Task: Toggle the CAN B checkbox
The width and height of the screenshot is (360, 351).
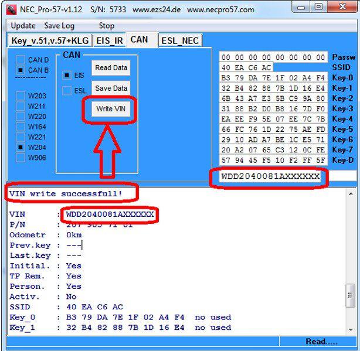Action: pos(21,70)
